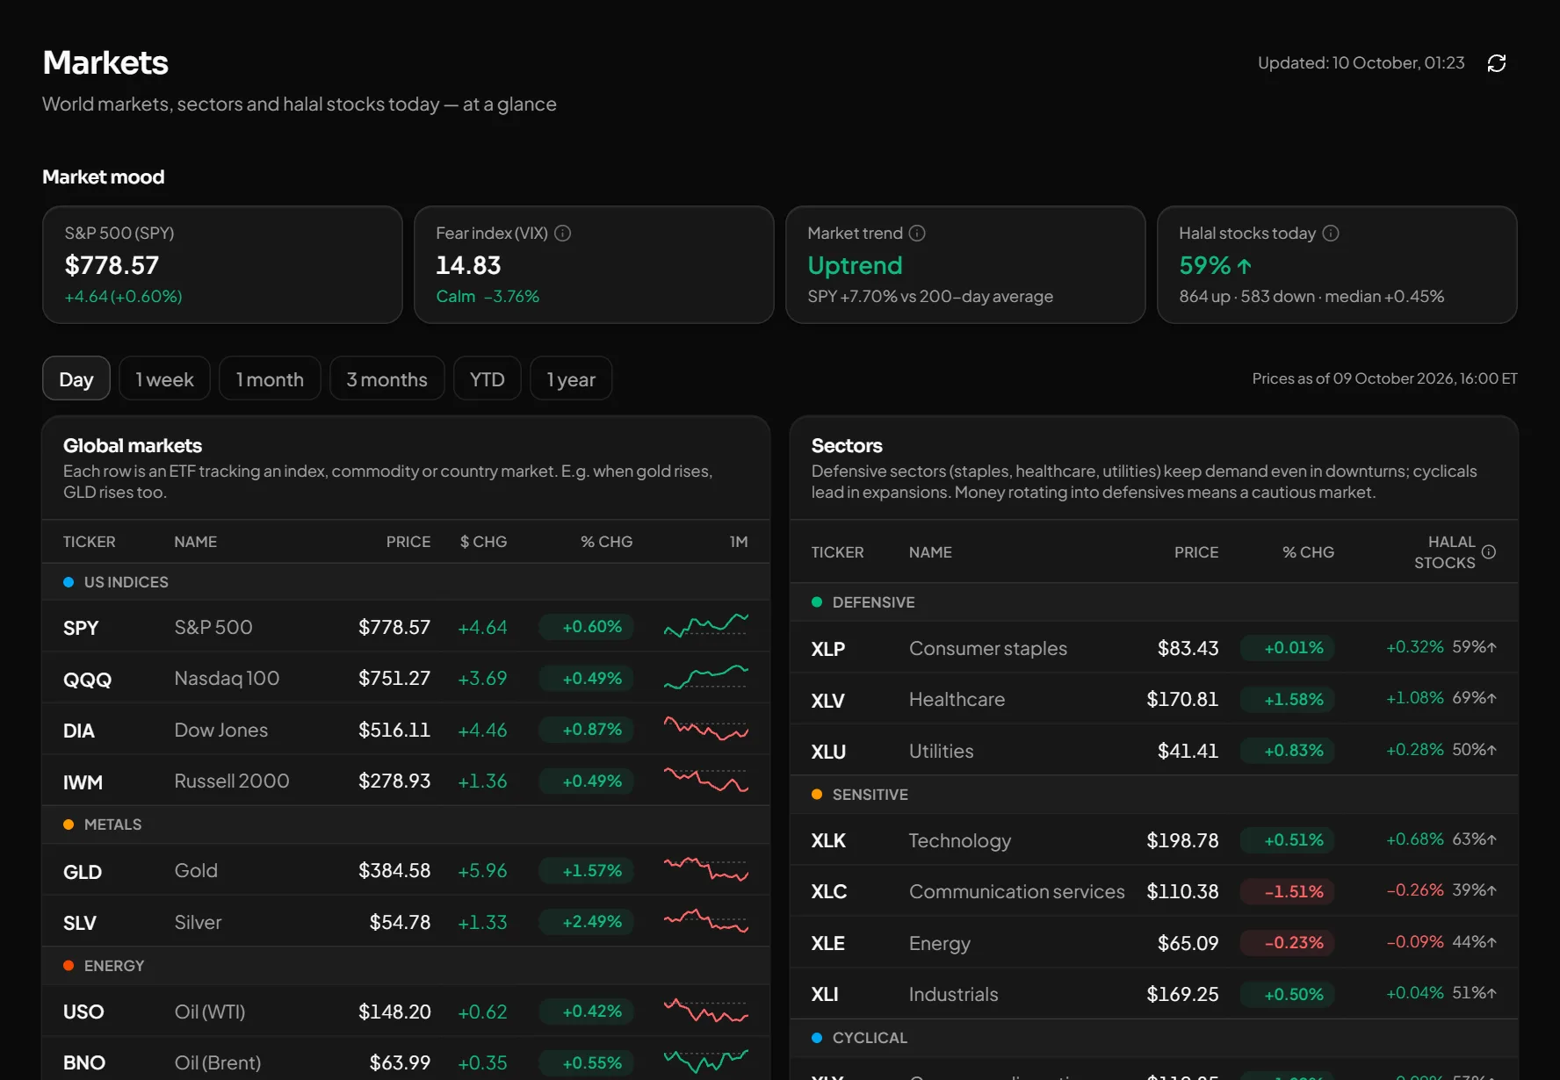Click the QQQ Nasdaq 100 row
The width and height of the screenshot is (1560, 1080).
pos(406,678)
